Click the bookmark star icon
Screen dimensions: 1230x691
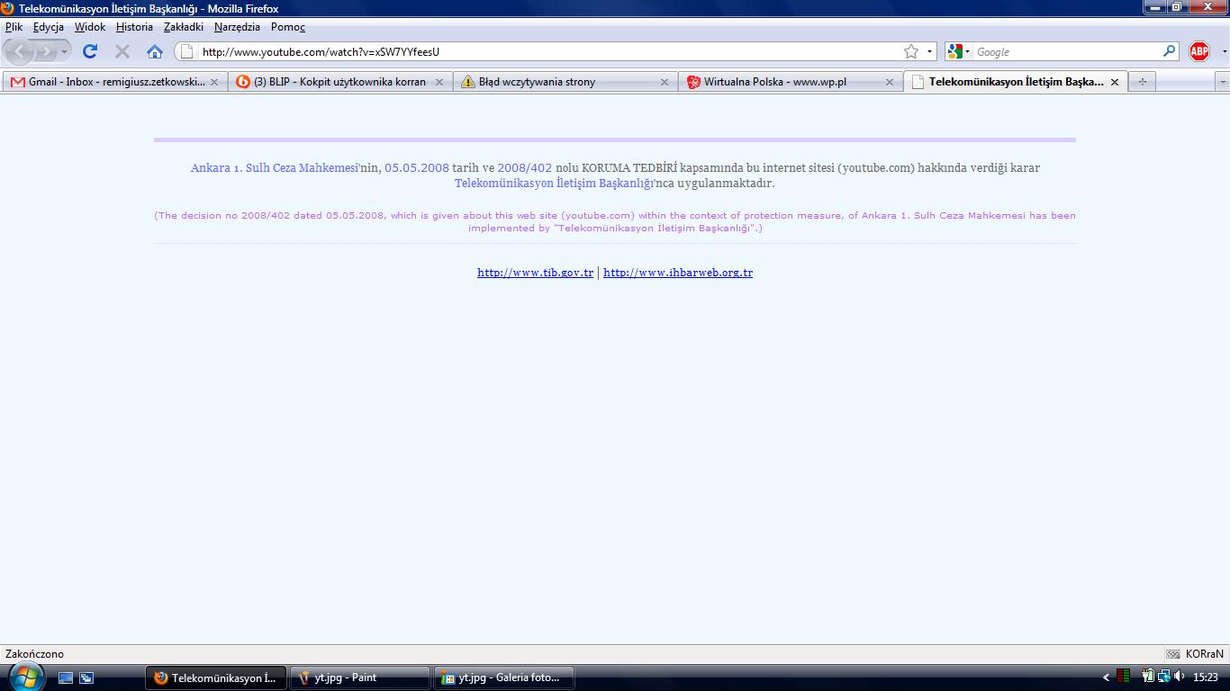click(911, 51)
